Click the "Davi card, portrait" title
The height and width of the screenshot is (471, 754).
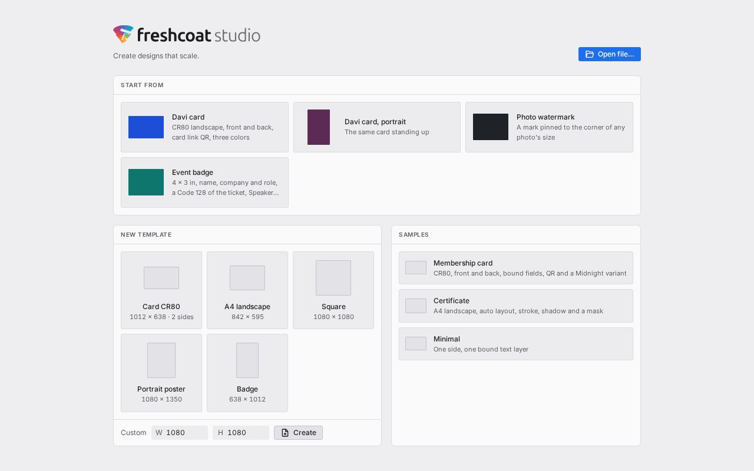coord(375,122)
